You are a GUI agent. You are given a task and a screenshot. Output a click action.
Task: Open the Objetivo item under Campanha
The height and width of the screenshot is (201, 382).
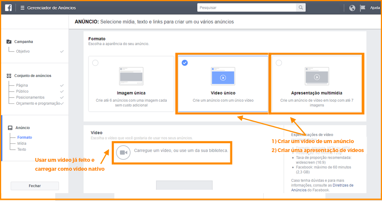point(23,51)
